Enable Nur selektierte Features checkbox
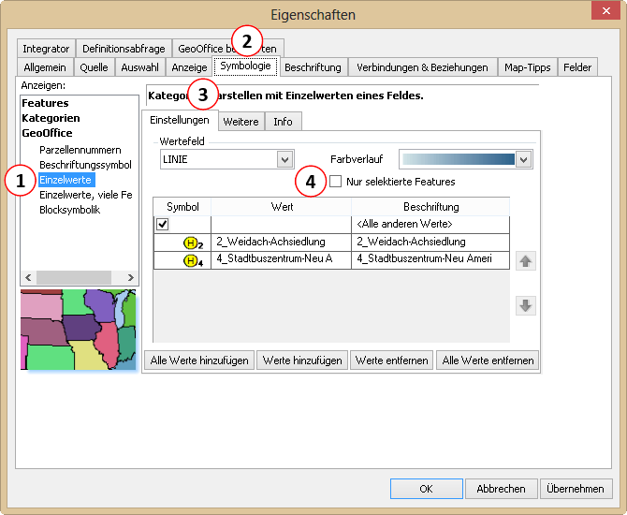Screen dimensions: 627x515 (x=336, y=182)
